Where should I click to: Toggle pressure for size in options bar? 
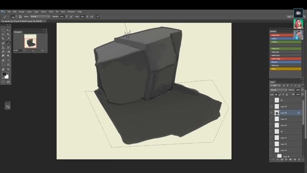pos(98,17)
